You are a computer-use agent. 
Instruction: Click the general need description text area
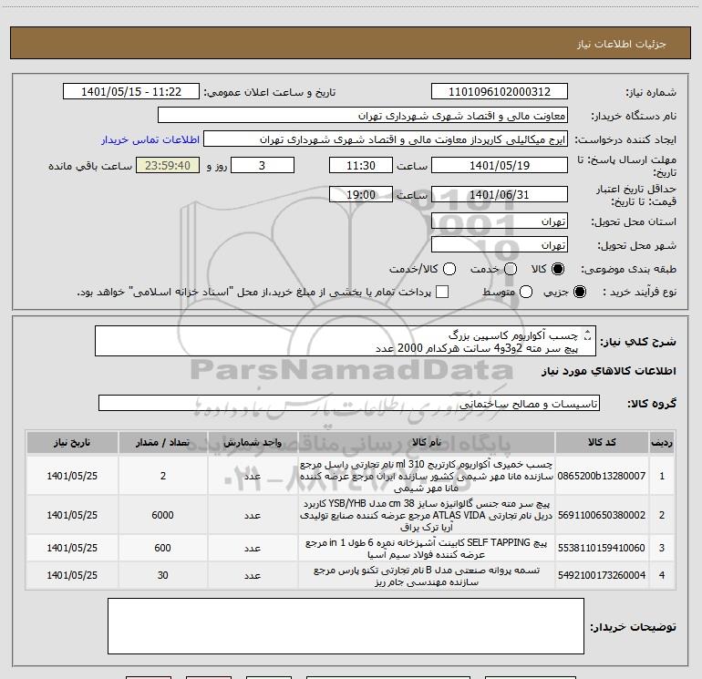346,341
